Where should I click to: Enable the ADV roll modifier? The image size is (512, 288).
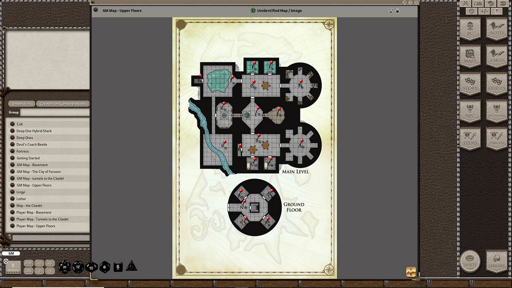[x=28, y=263]
